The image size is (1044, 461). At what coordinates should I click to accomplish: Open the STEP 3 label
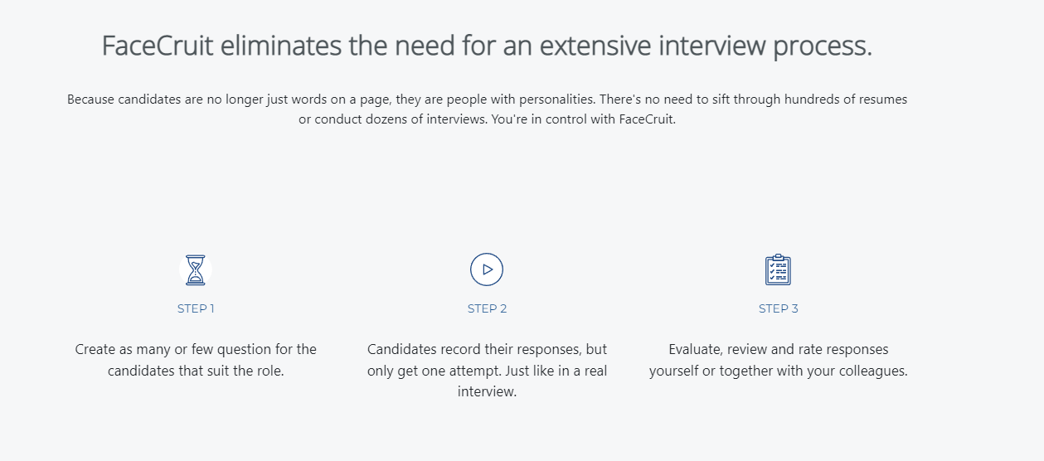778,308
